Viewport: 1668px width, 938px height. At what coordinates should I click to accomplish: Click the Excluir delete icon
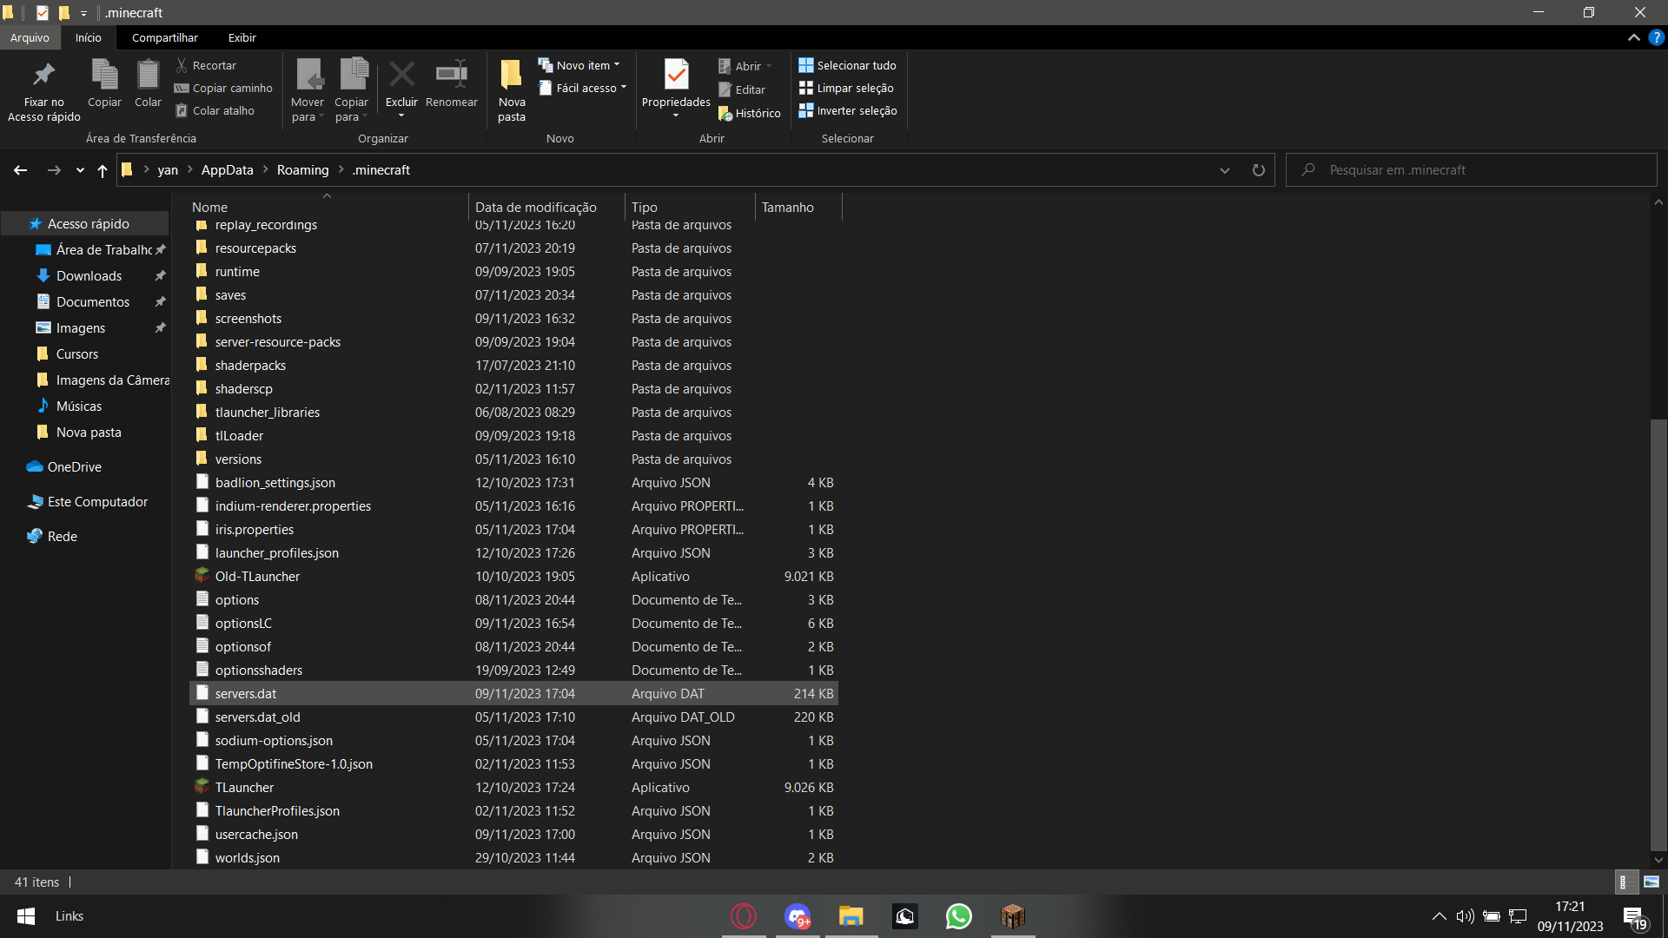tap(401, 87)
